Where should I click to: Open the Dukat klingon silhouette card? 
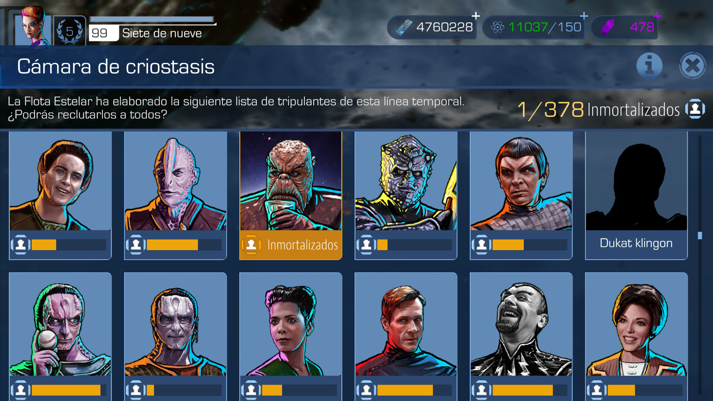(x=636, y=195)
